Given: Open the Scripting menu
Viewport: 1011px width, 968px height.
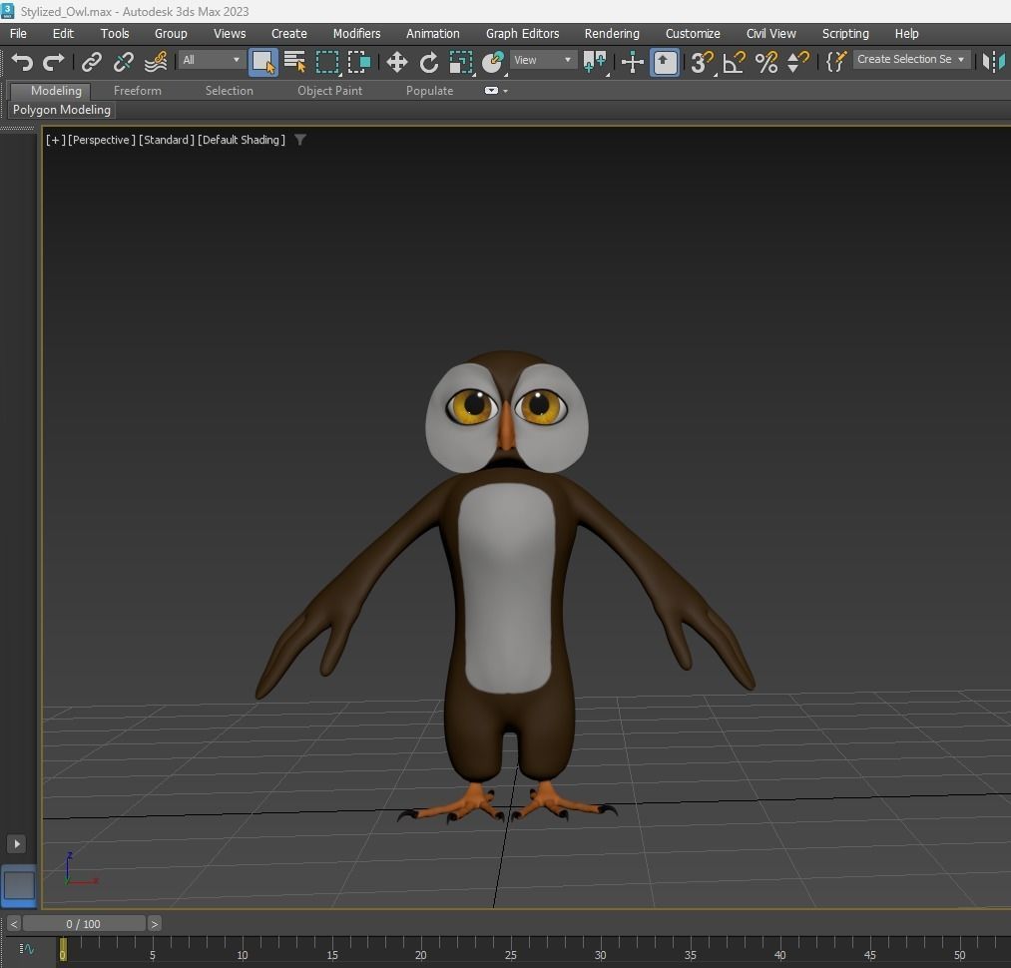Looking at the screenshot, I should pos(845,34).
